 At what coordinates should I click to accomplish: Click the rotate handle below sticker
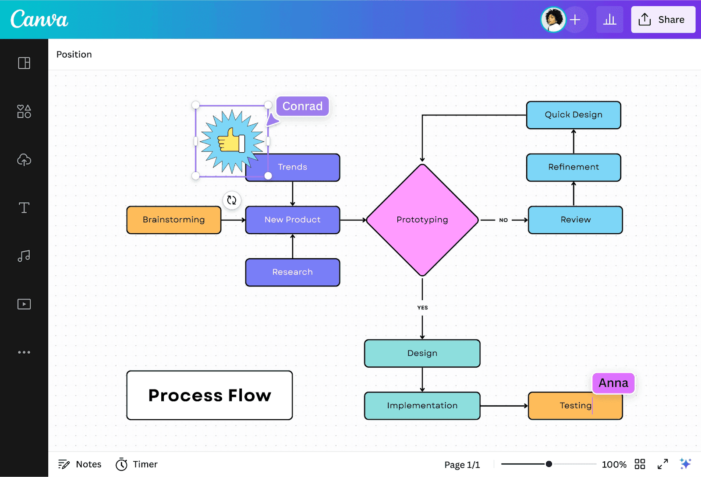[x=232, y=200]
